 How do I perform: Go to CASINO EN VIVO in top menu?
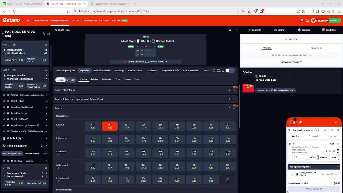(x=89, y=21)
